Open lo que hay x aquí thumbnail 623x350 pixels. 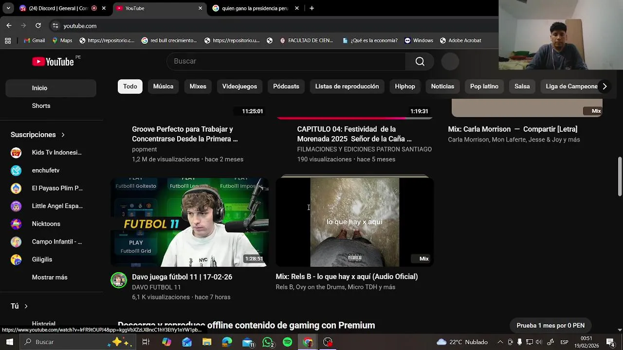354,222
